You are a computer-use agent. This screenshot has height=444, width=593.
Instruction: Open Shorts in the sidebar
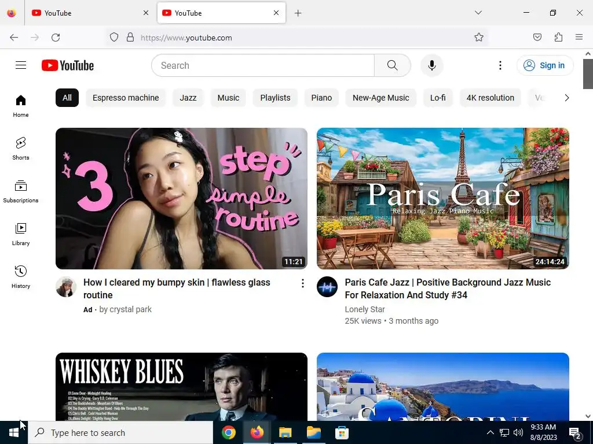point(21,149)
